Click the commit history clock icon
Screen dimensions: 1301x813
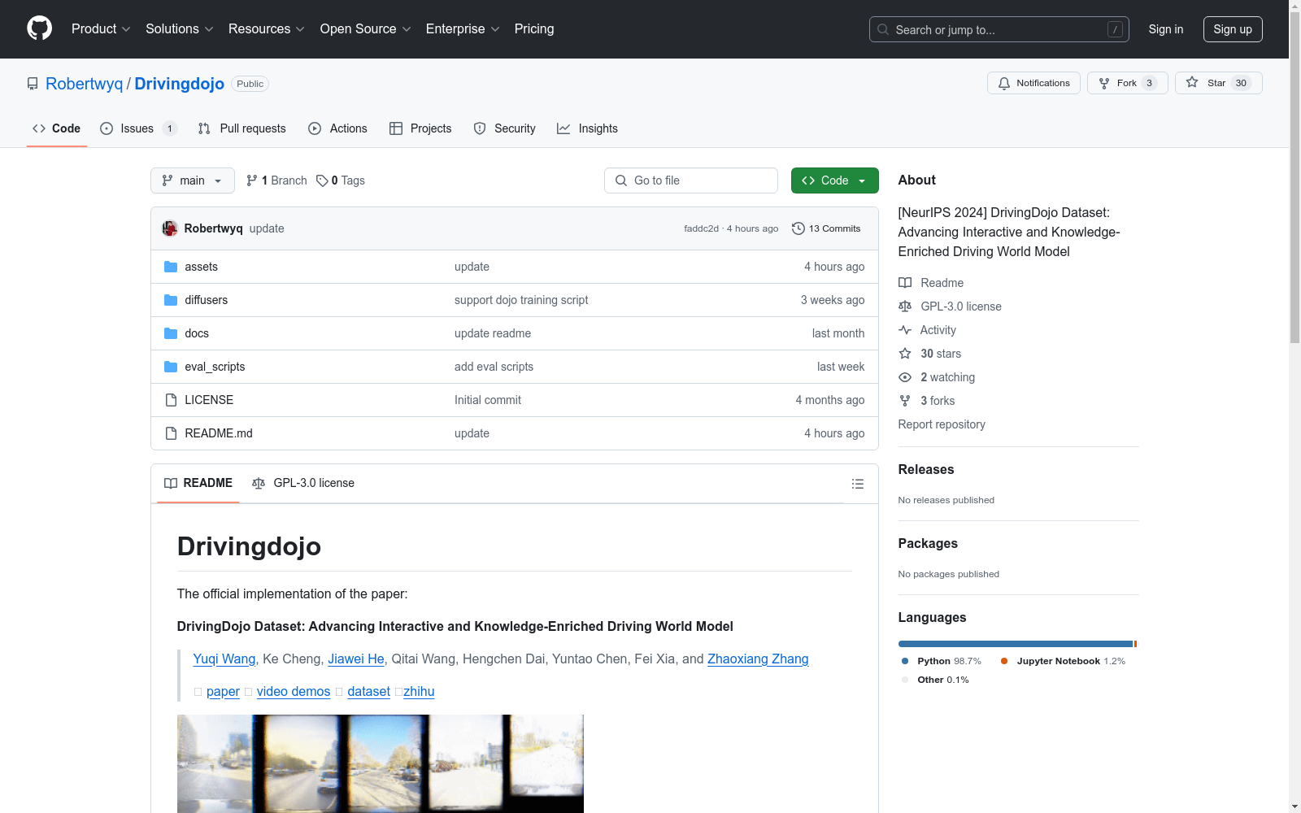coord(798,228)
